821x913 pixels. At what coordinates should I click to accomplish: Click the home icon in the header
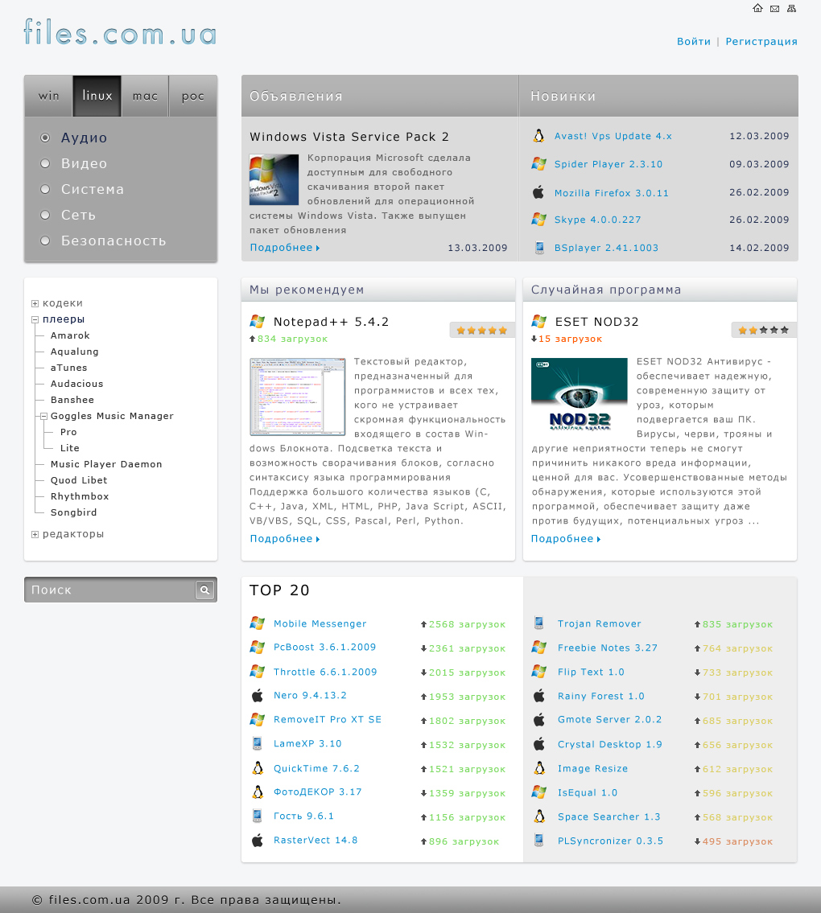point(757,8)
